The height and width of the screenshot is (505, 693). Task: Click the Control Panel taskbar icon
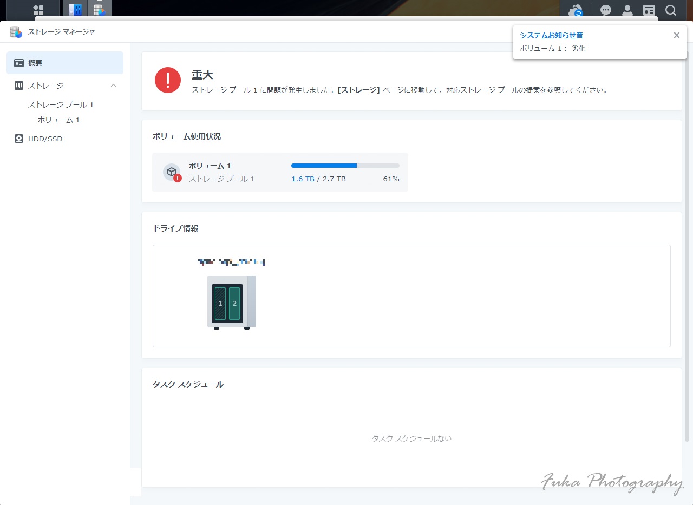(x=75, y=10)
